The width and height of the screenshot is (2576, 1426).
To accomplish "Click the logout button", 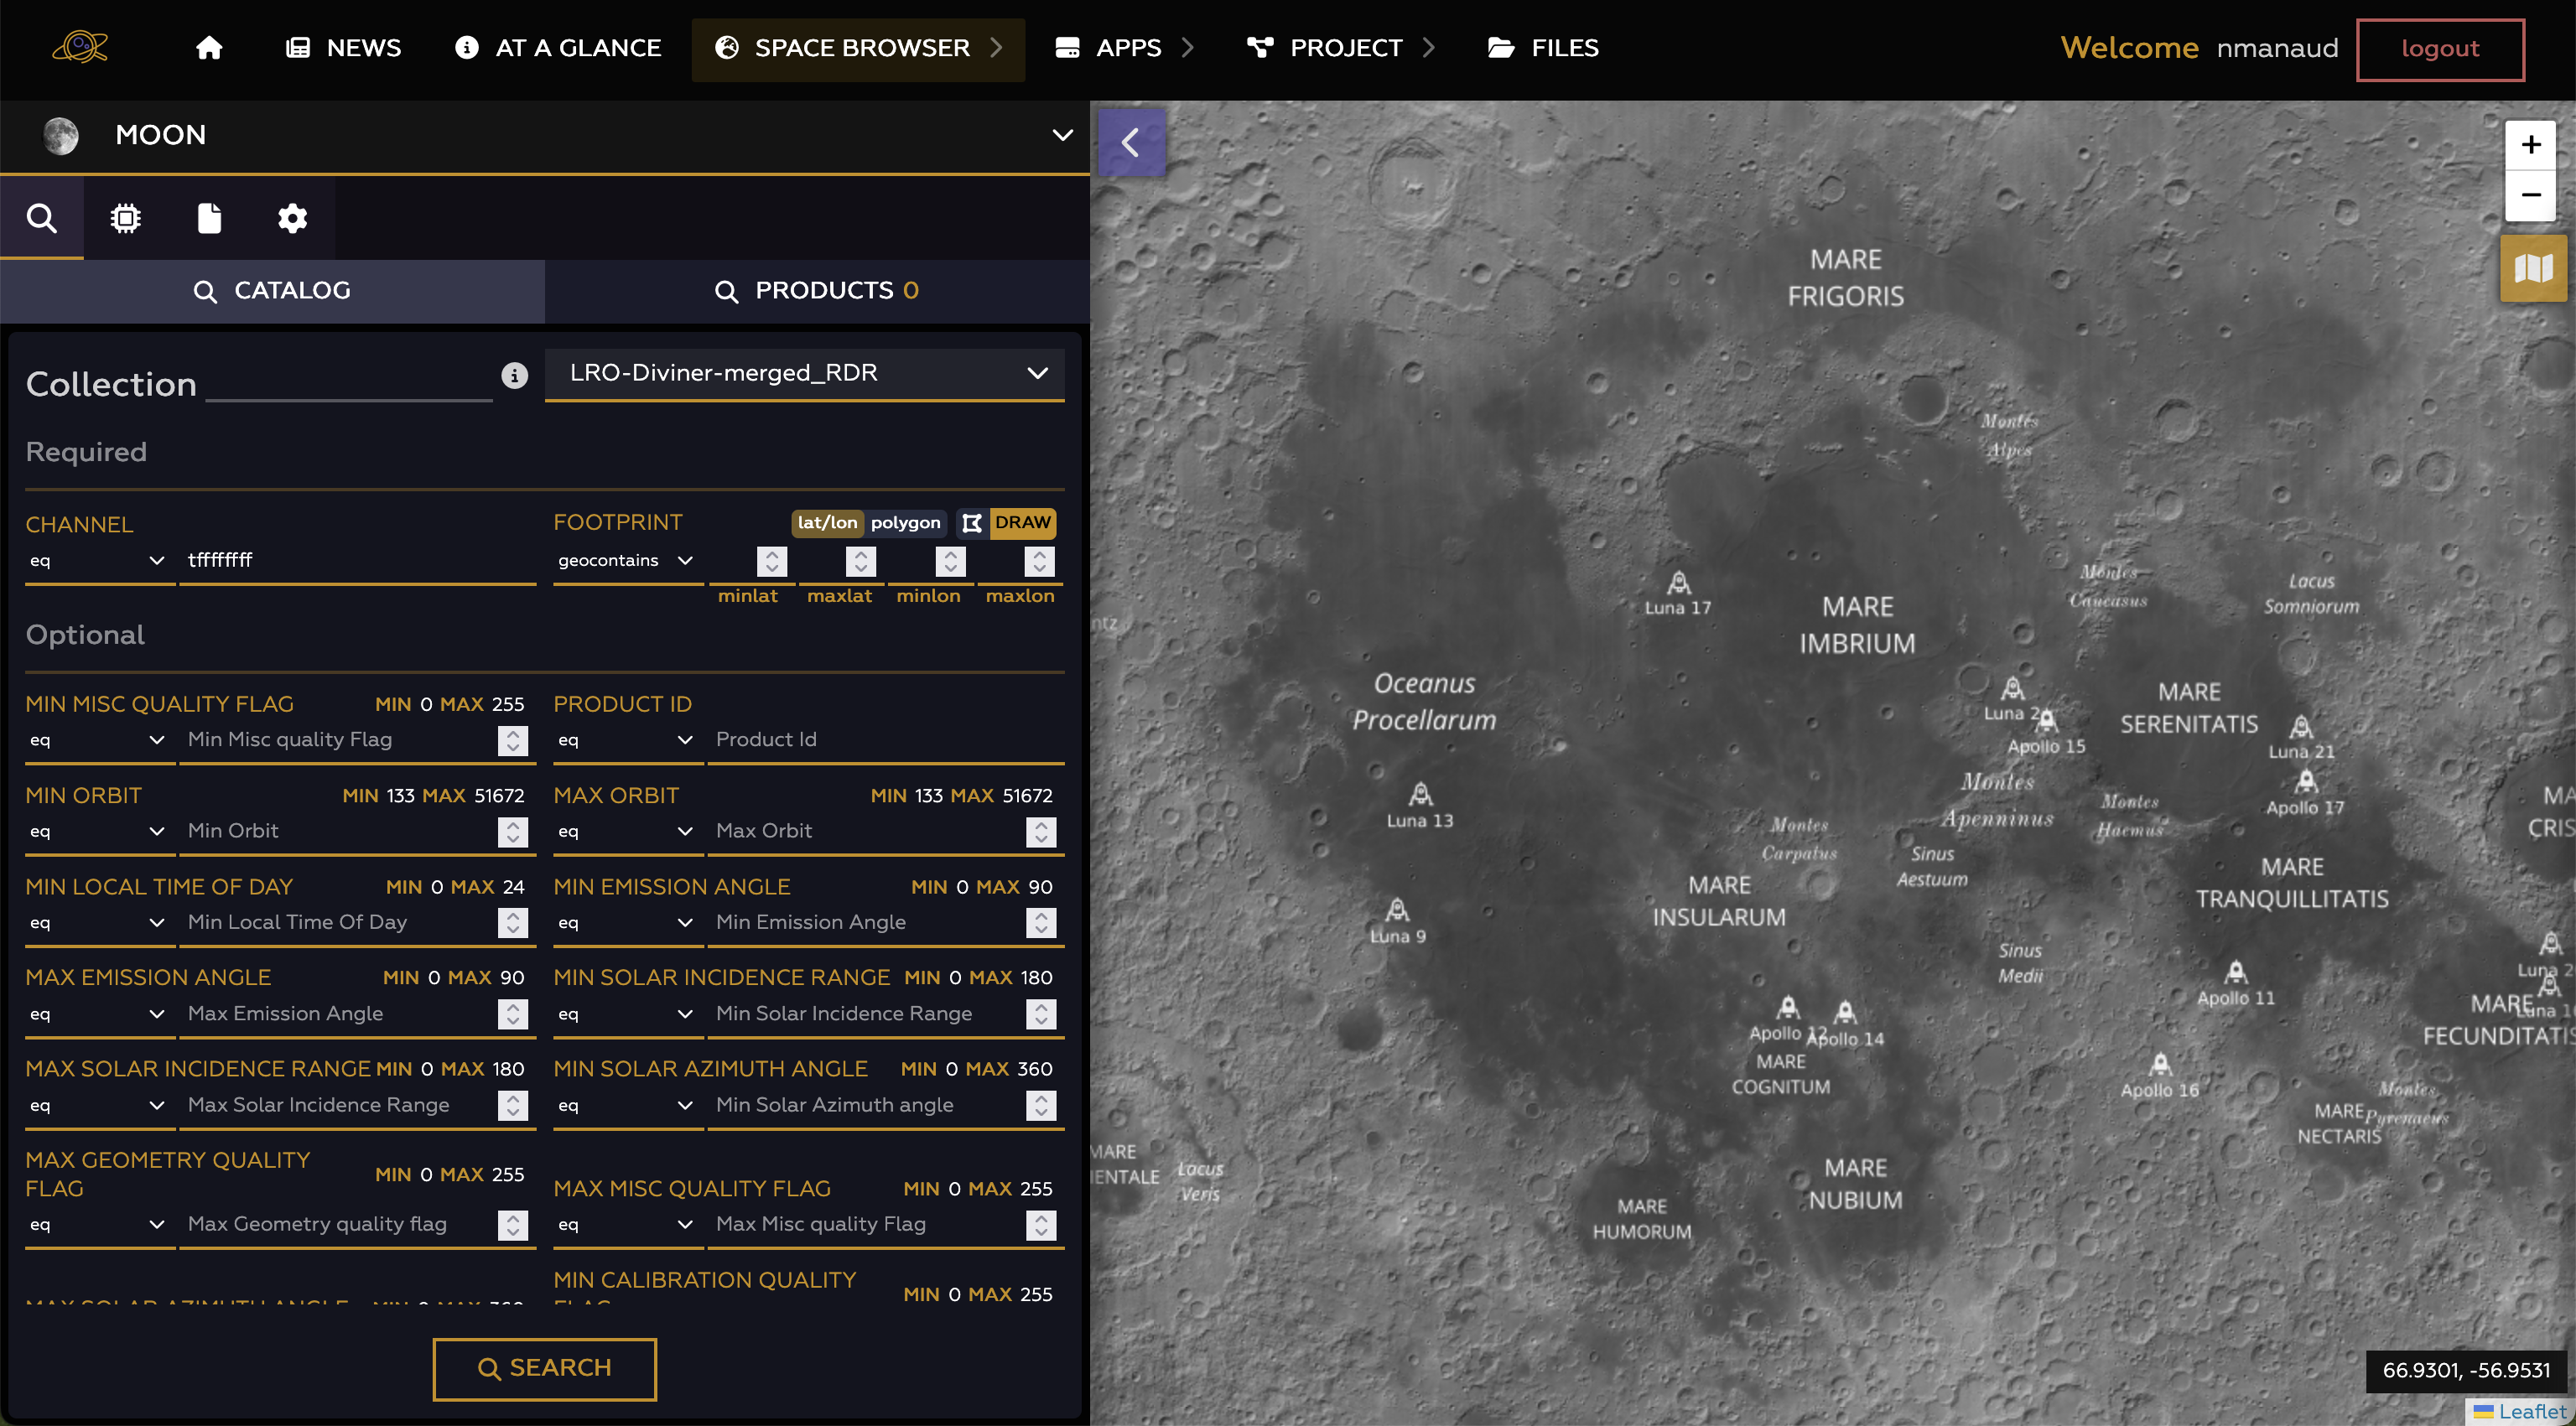I will 2440,49.
